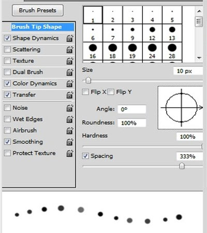Click the lock icon beside Transfer

click(70, 95)
